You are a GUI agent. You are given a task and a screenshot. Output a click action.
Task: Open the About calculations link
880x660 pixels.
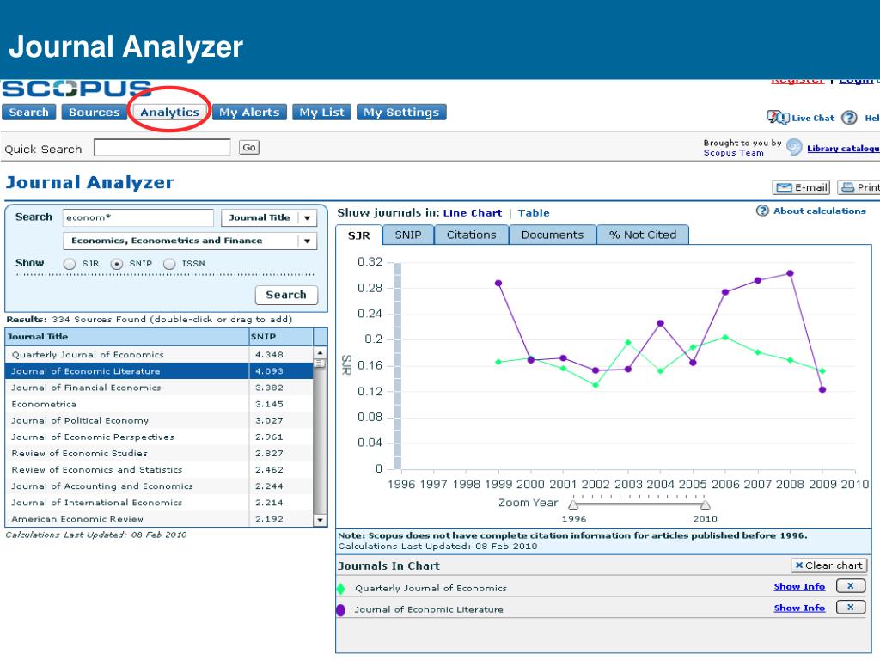(x=819, y=211)
